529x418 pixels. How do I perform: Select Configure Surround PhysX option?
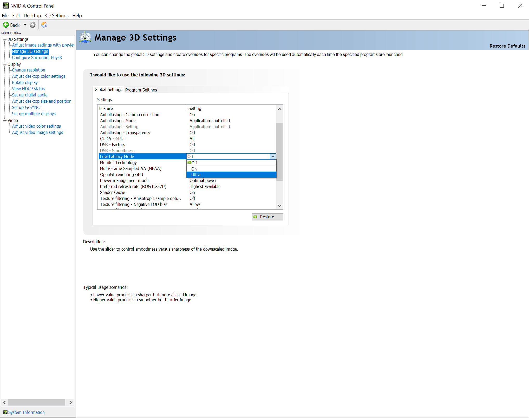[x=36, y=57]
